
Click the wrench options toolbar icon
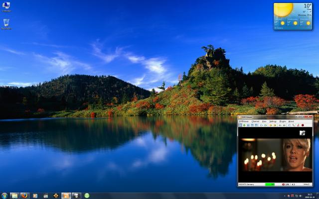point(294,125)
